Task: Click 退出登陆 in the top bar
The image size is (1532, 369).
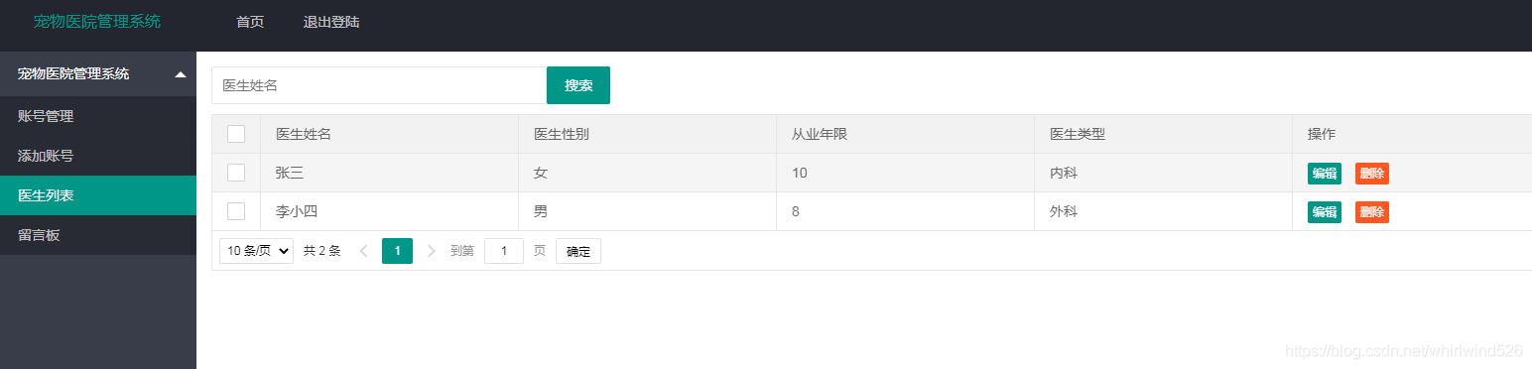Action: click(331, 22)
